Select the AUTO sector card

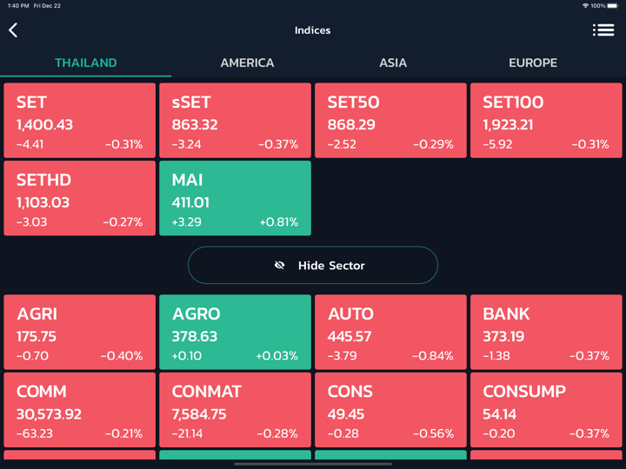coord(390,333)
